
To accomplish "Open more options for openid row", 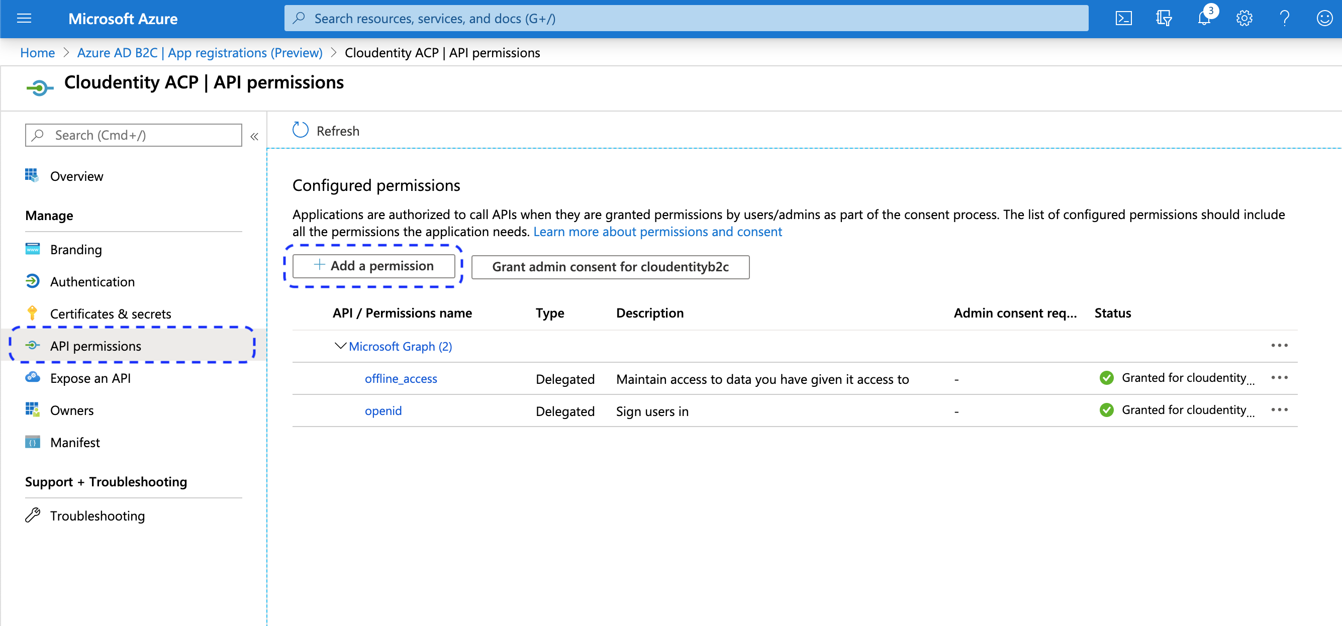I will pyautogui.click(x=1279, y=410).
